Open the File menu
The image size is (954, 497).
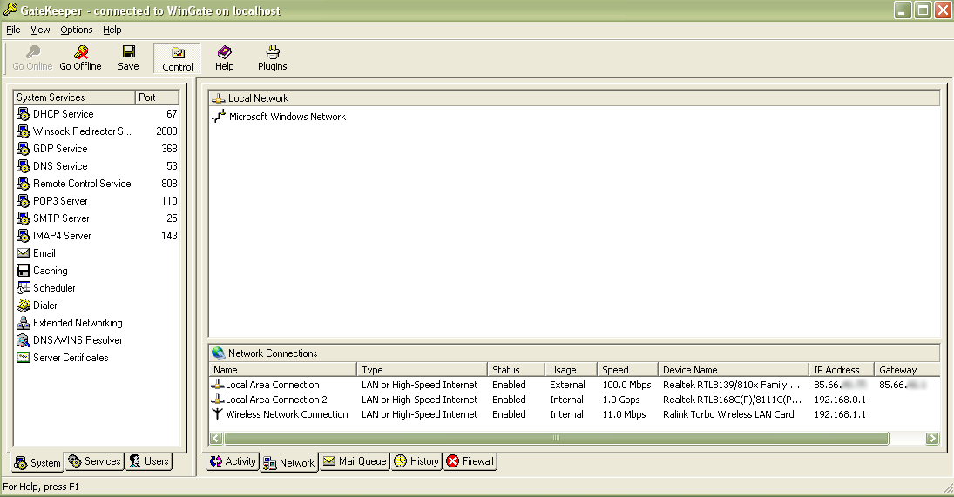[x=13, y=30]
